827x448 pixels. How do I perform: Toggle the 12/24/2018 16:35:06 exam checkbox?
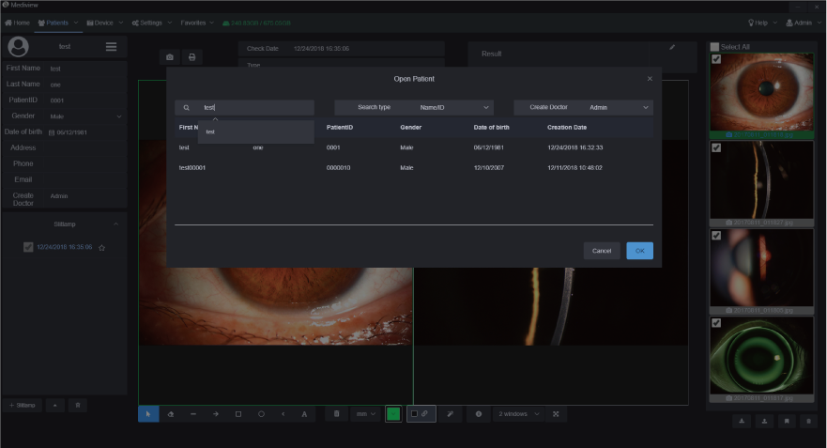28,247
